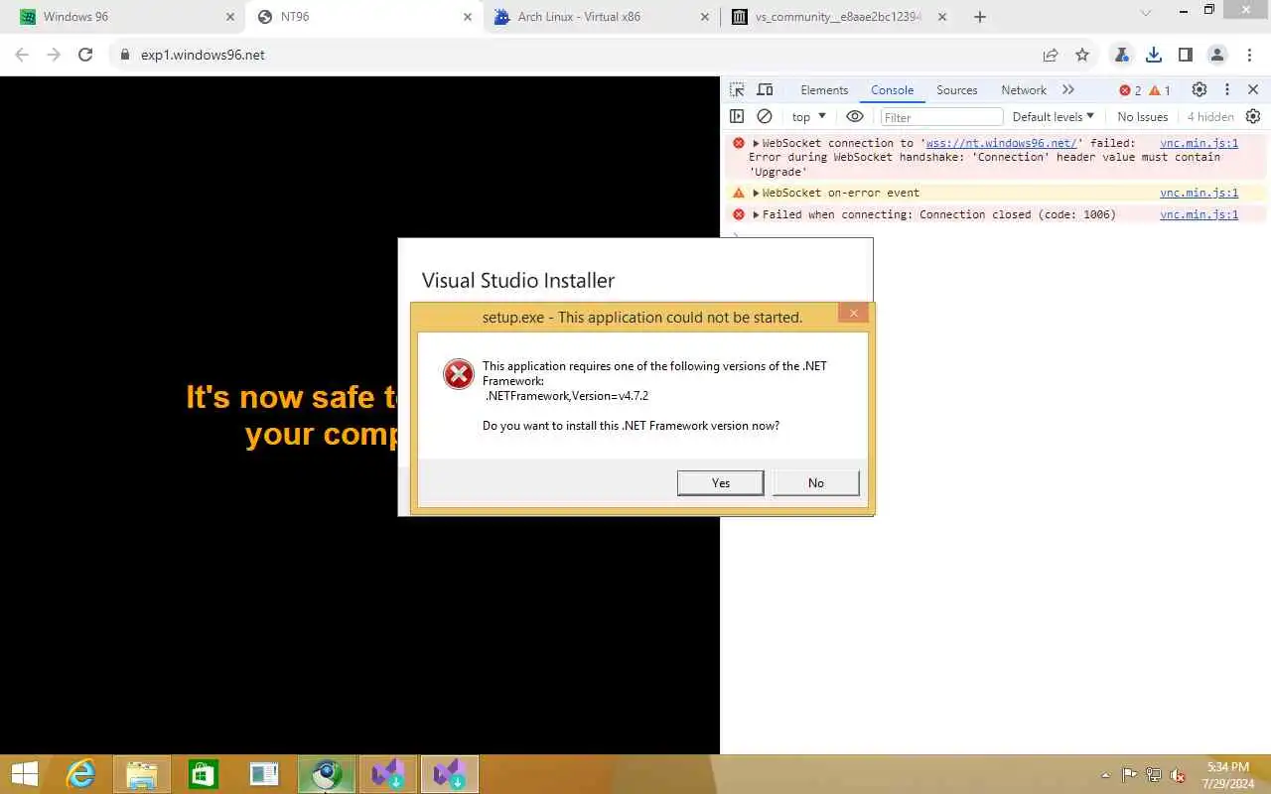
Task: Launch Internet Explorer from the taskbar
Action: (80, 774)
